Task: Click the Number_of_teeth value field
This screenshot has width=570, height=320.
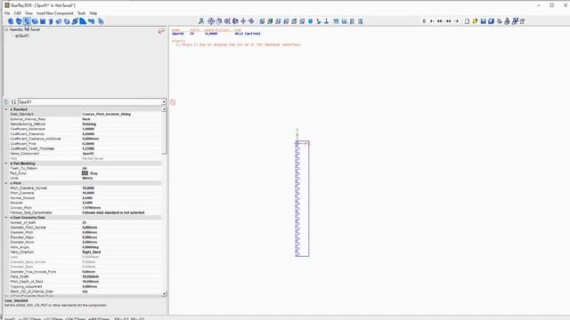Action: (121, 222)
